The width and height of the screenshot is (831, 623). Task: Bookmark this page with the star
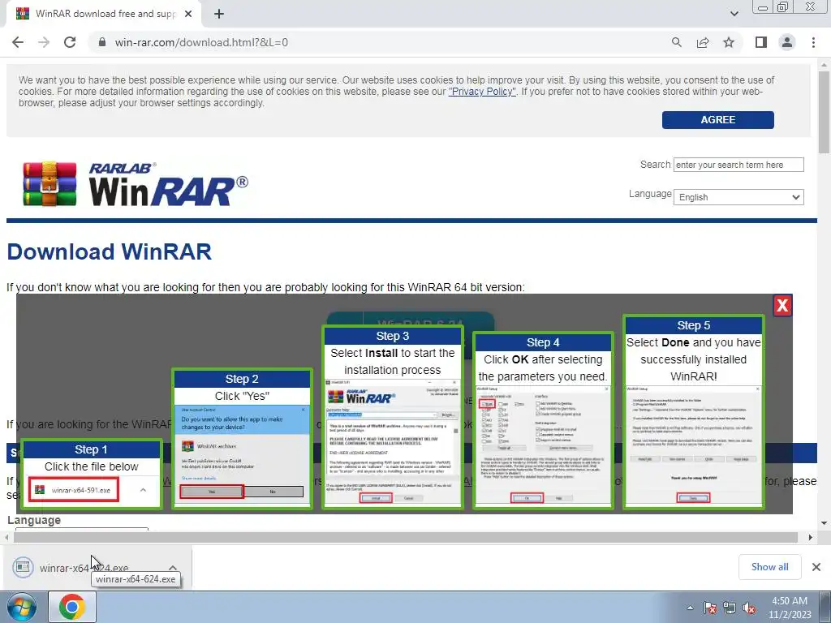(x=729, y=42)
